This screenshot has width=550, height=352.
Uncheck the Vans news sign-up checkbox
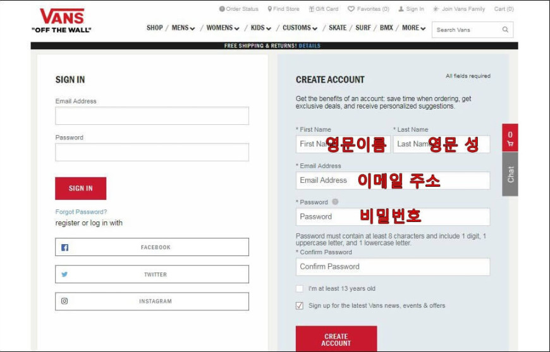pyautogui.click(x=300, y=305)
